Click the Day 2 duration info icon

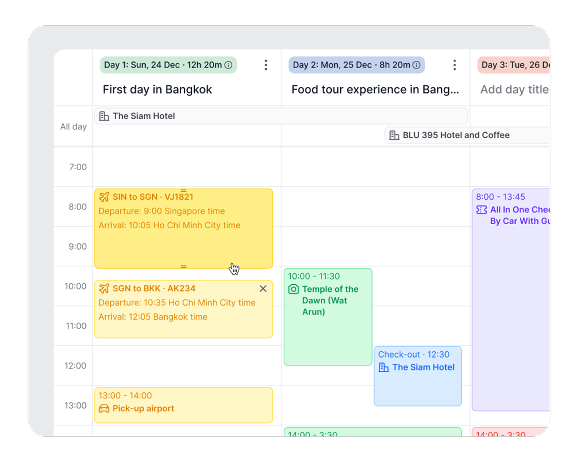click(x=416, y=65)
